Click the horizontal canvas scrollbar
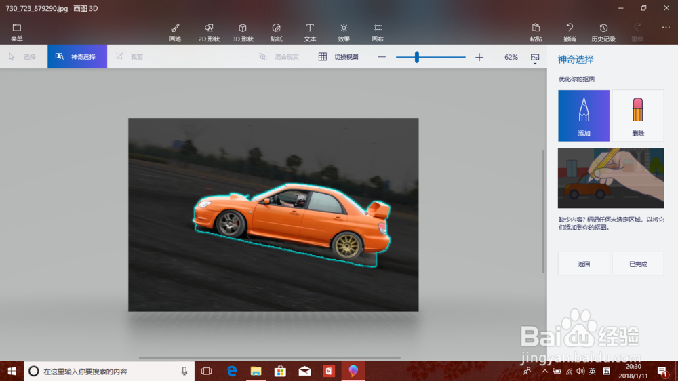 point(269,358)
